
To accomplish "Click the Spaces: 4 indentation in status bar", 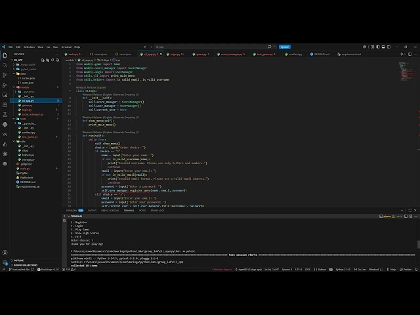I will pos(287,270).
